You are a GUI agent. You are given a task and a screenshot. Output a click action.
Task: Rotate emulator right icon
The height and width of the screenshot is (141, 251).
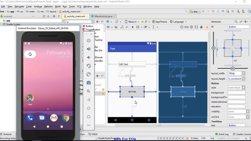[89, 74]
